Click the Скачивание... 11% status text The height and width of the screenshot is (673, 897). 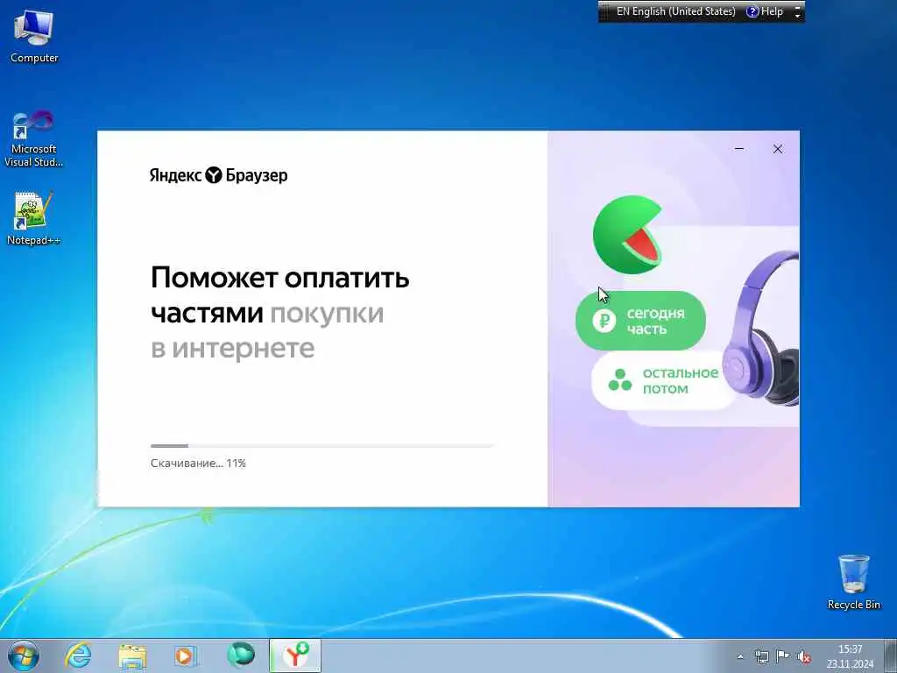click(198, 464)
